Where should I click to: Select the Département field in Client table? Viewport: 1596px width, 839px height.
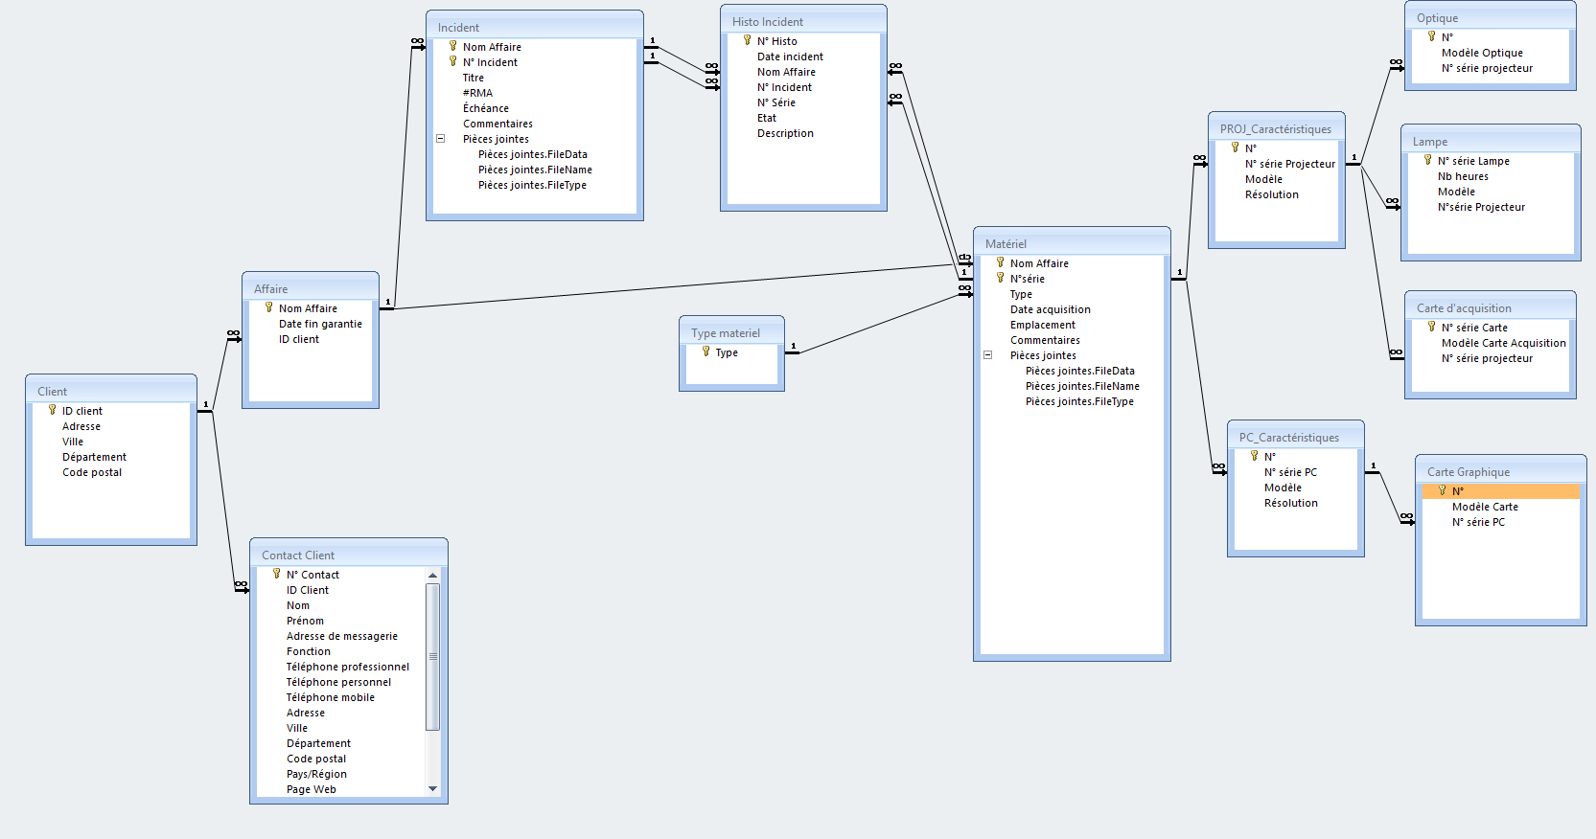click(x=94, y=457)
